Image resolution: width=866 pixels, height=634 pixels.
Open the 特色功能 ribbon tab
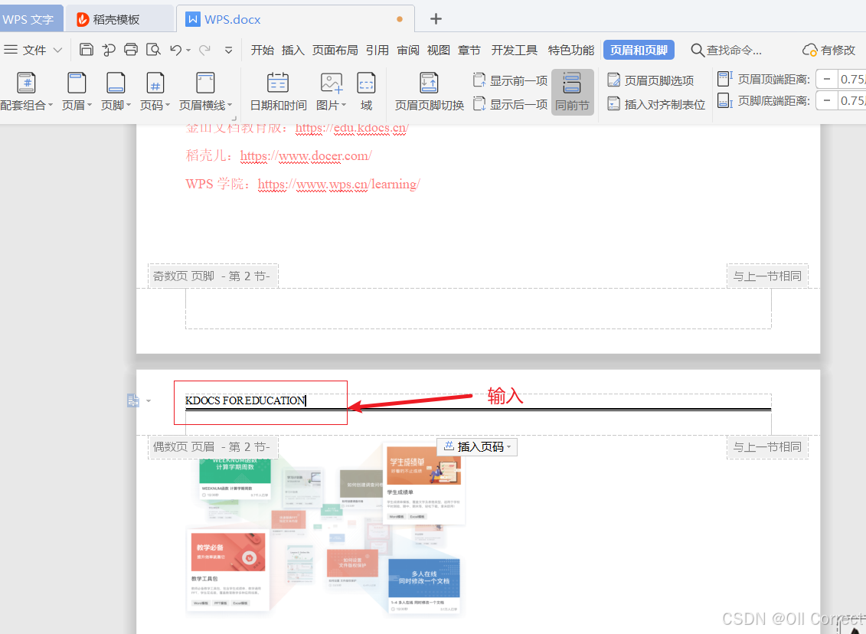pos(571,51)
